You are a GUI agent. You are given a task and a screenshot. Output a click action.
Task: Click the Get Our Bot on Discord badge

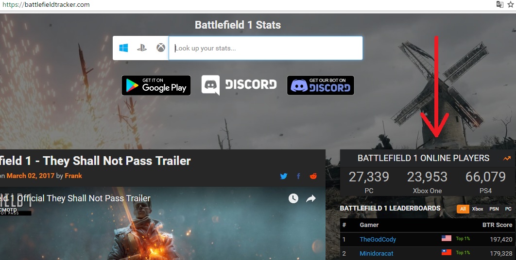tap(321, 85)
